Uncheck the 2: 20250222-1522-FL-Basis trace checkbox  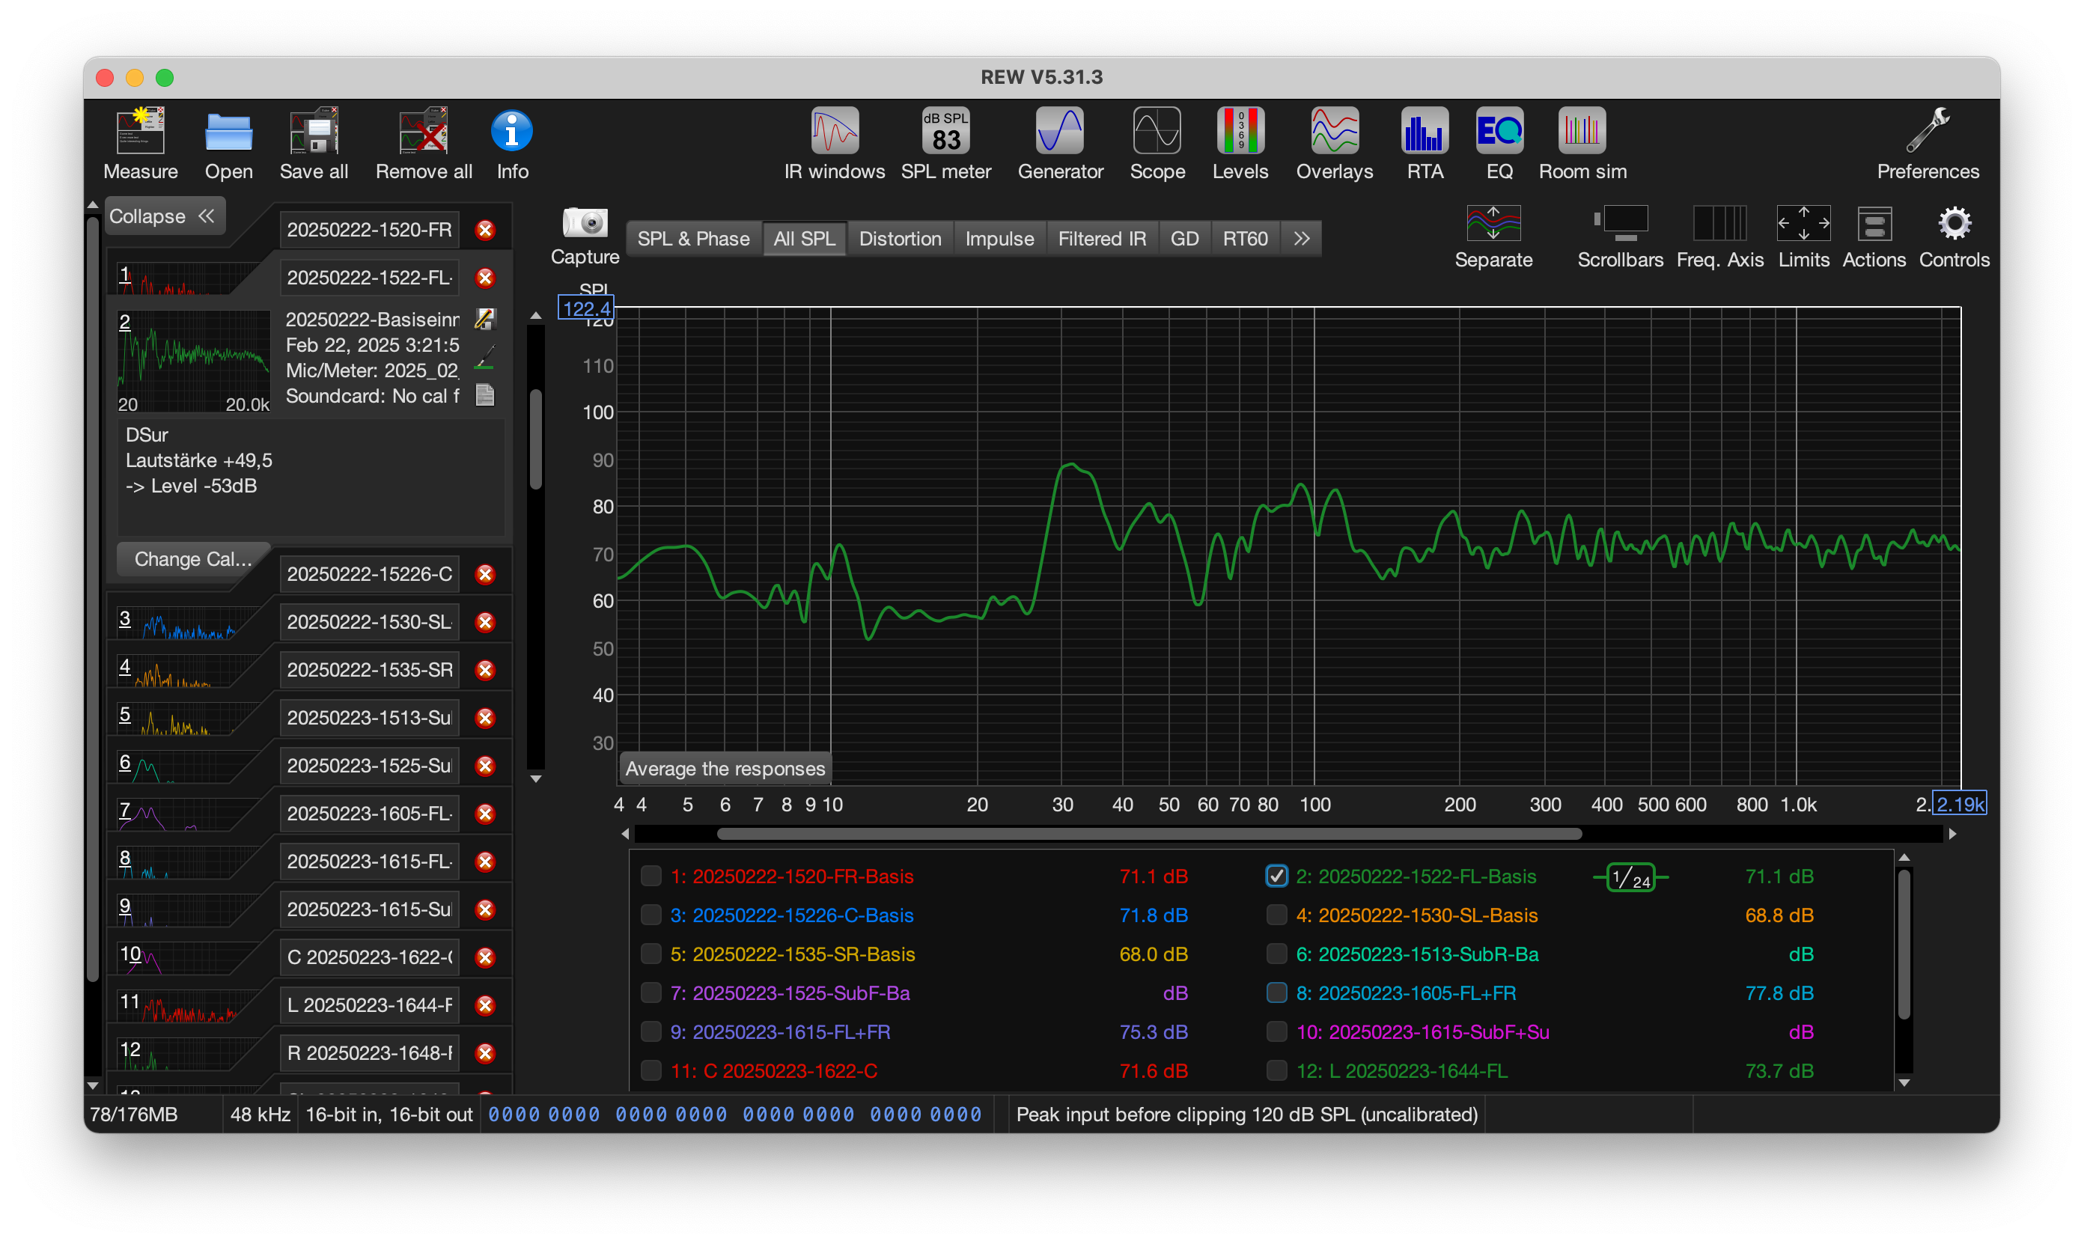pos(1276,876)
